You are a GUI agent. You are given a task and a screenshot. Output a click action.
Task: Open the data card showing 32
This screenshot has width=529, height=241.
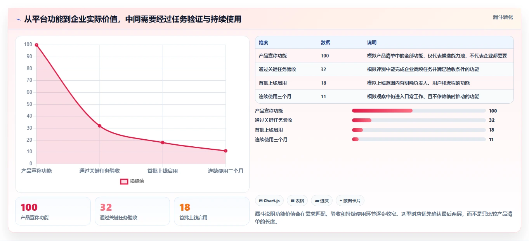tap(132, 211)
